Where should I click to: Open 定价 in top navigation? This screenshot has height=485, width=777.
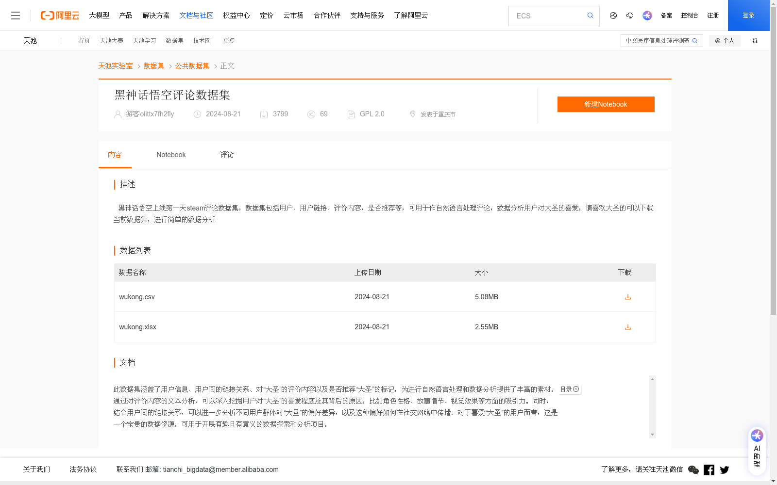pyautogui.click(x=267, y=16)
